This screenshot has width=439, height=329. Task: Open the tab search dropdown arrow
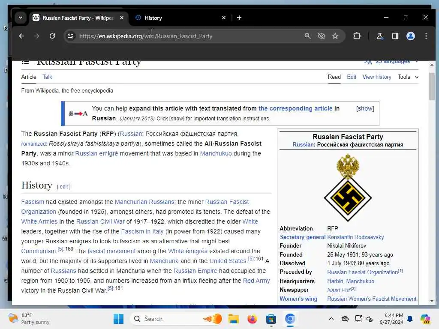[x=21, y=18]
